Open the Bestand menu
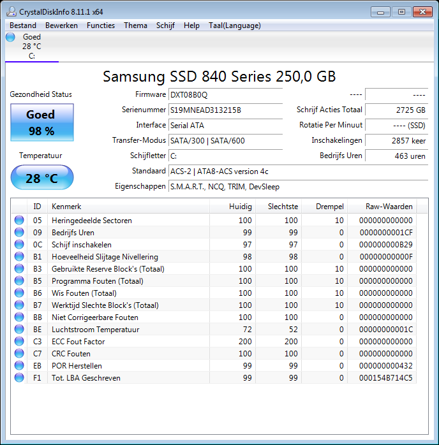Image resolution: width=439 pixels, height=445 pixels. point(23,26)
